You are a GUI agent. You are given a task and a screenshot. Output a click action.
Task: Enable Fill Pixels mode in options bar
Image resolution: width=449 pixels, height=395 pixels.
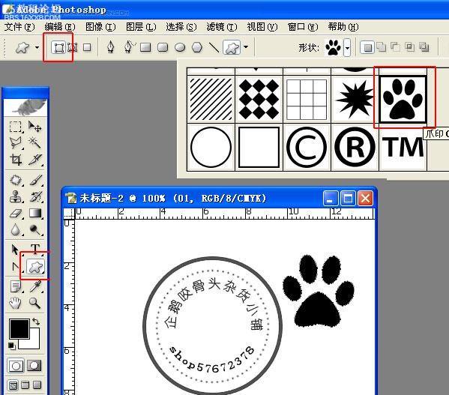pyautogui.click(x=87, y=47)
